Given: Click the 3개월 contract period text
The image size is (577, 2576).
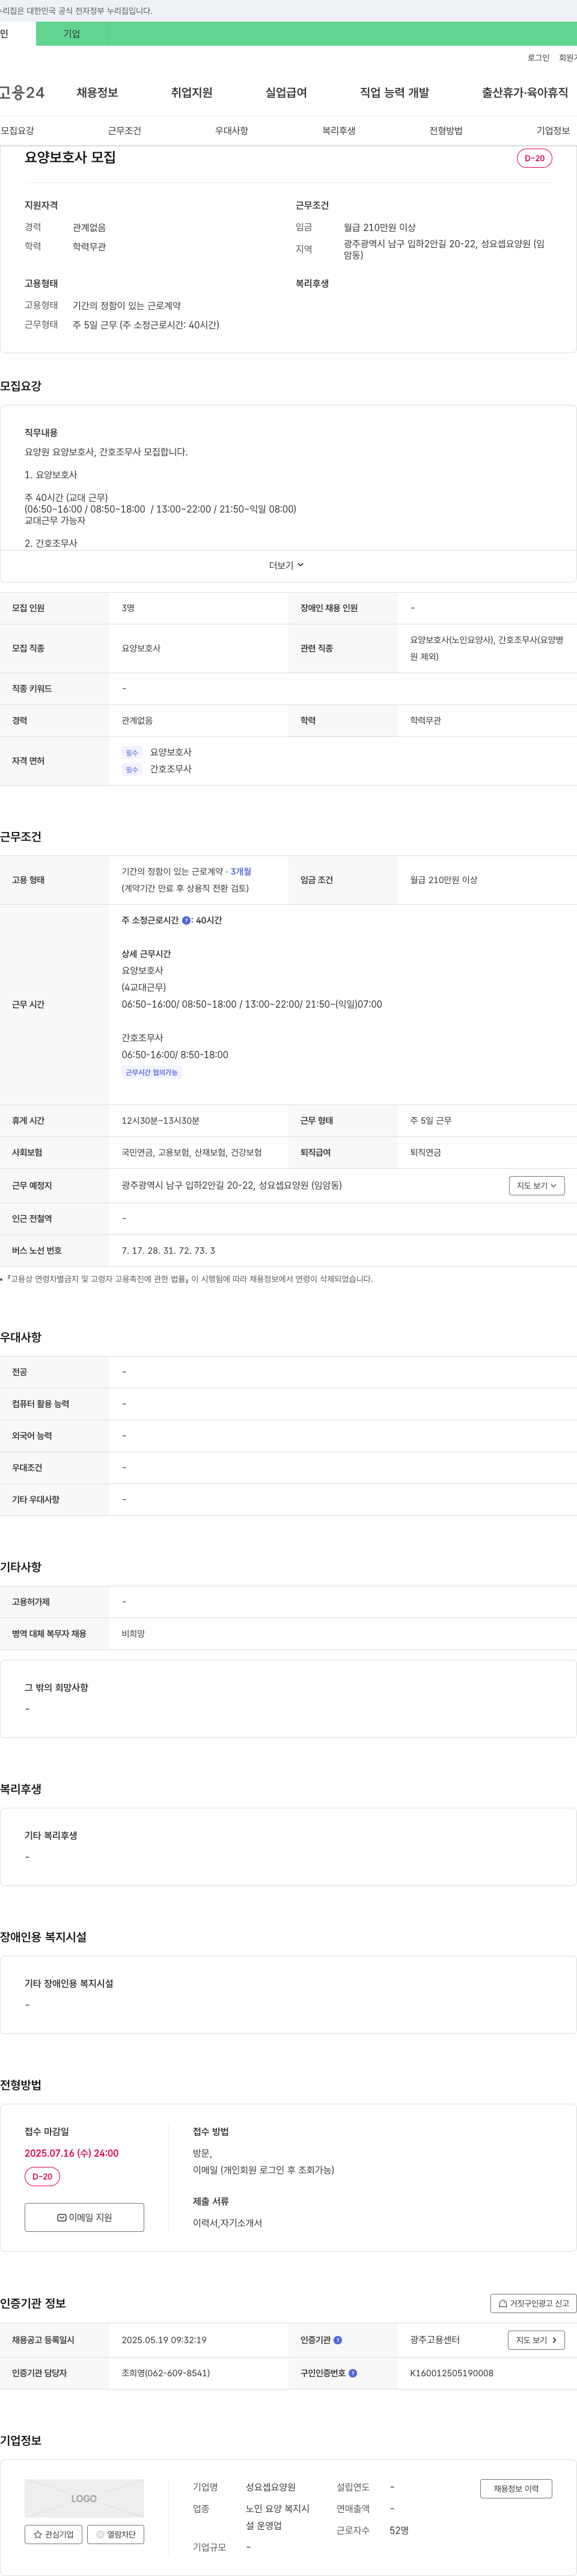Looking at the screenshot, I should (x=240, y=871).
